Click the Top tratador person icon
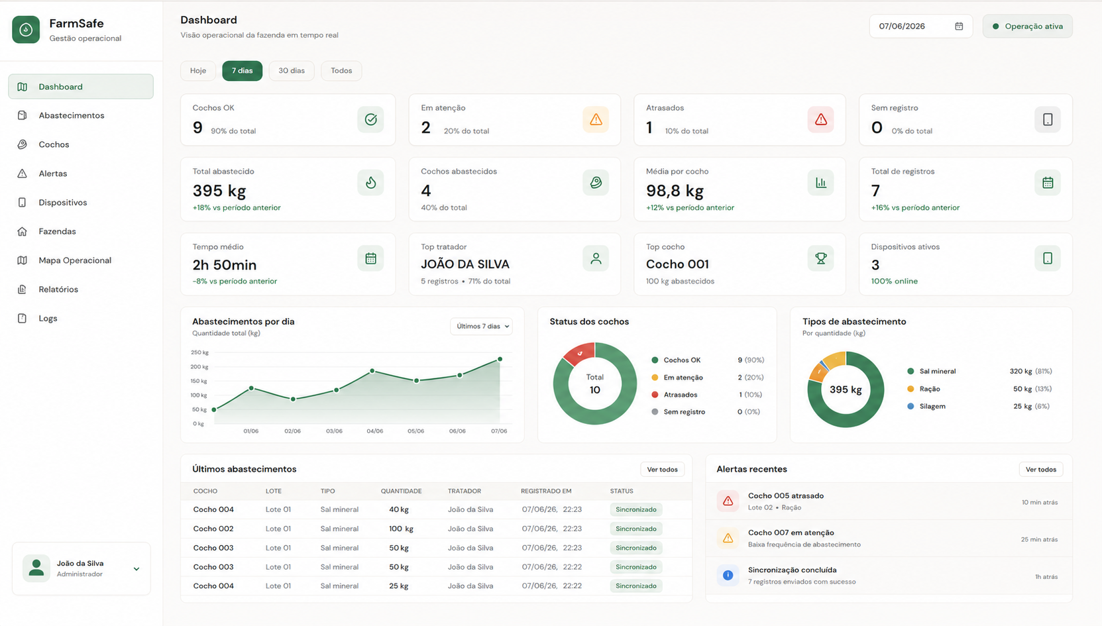Viewport: 1102px width, 626px height. point(596,258)
